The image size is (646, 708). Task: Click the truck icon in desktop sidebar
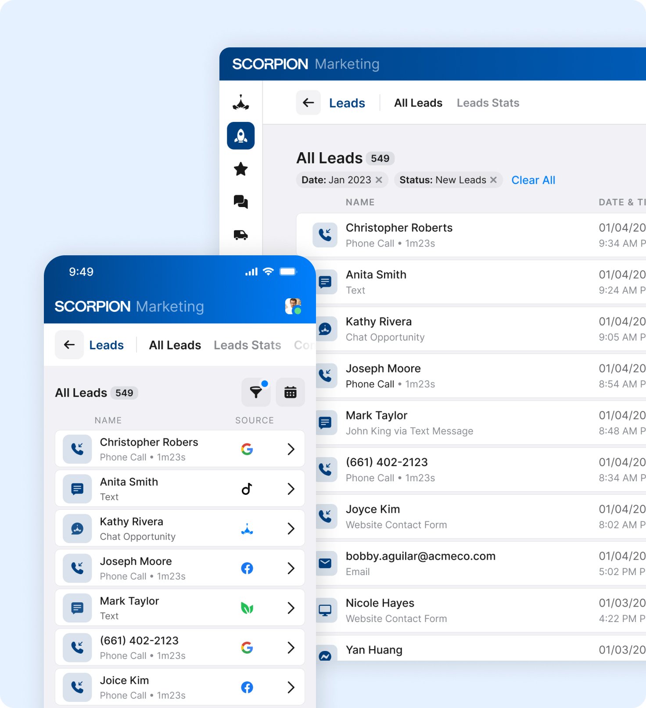tap(240, 235)
